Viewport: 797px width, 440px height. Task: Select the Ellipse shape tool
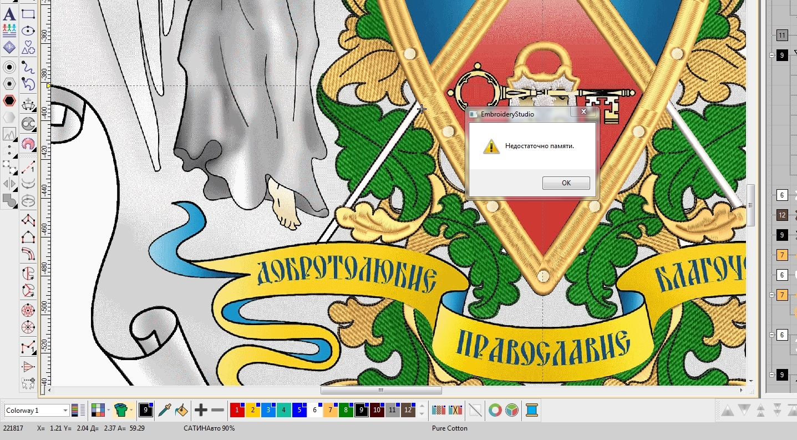pos(28,31)
